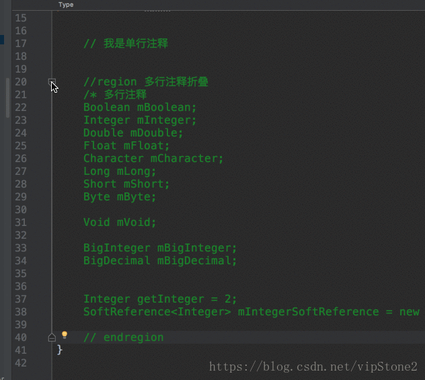Viewport: 425px width, 380px height.
Task: Select the Type header label
Action: (x=66, y=5)
